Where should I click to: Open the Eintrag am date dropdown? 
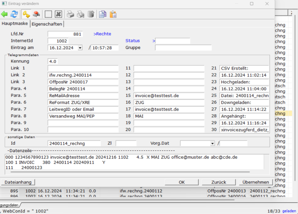tap(80, 48)
